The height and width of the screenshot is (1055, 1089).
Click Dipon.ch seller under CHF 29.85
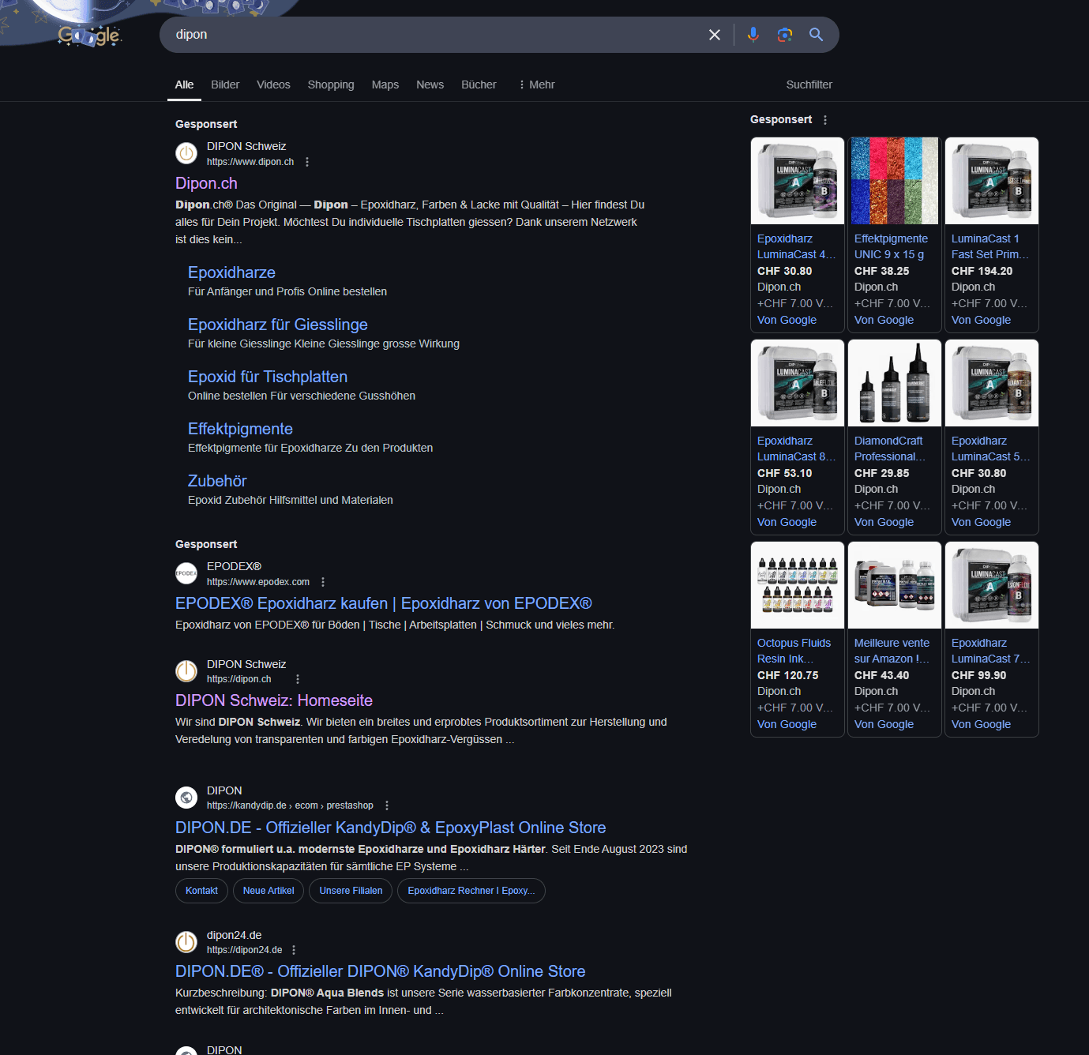point(876,489)
